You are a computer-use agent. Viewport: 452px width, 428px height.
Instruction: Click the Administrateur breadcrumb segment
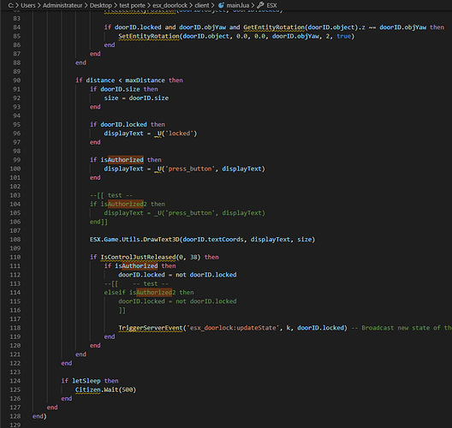[62, 5]
